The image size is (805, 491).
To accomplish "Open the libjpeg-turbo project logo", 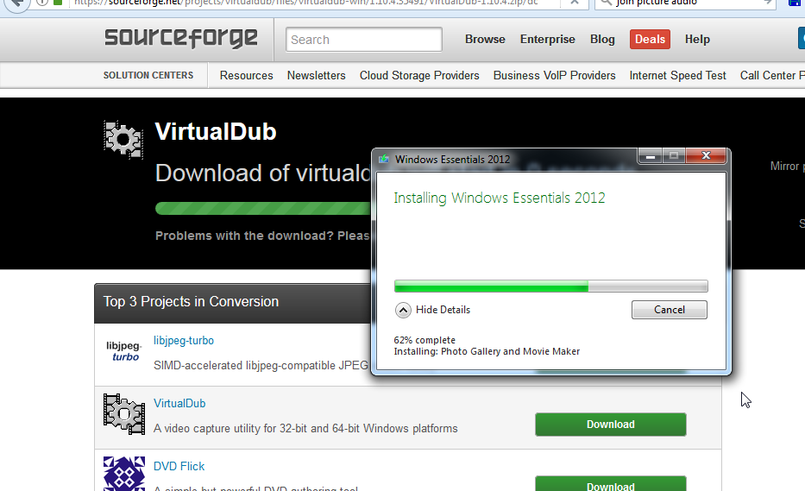I will pos(123,351).
